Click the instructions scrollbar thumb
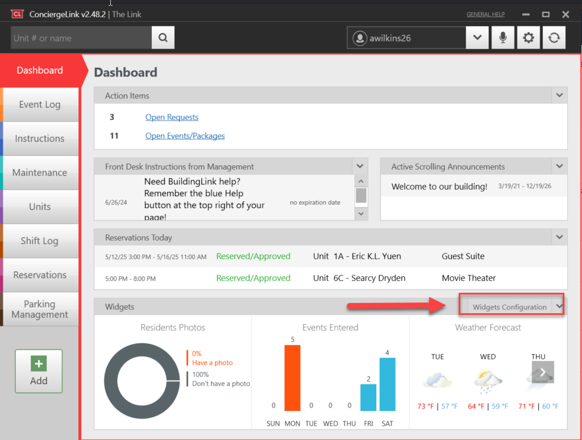The image size is (582, 440). 361,196
